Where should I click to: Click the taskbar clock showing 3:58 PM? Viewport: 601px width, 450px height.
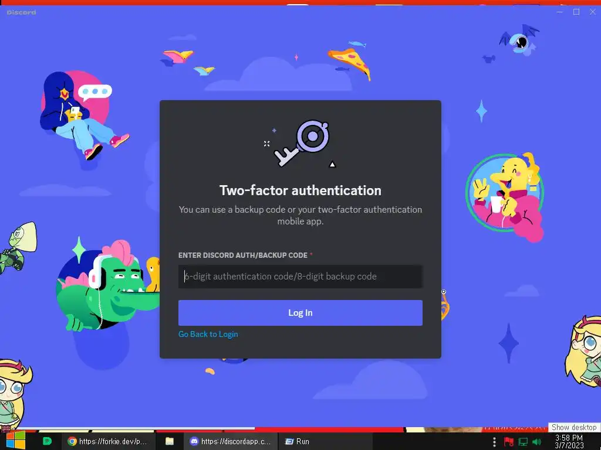(x=569, y=441)
